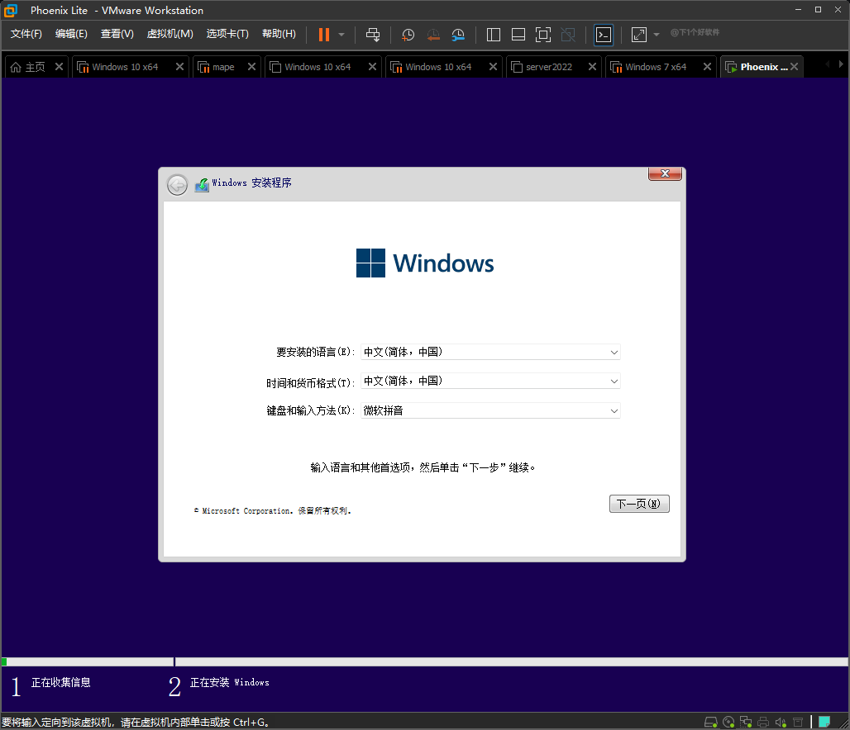Screen dimensions: 850x730
Task: Click the Microsoft Corporation copyright text
Action: tap(273, 510)
